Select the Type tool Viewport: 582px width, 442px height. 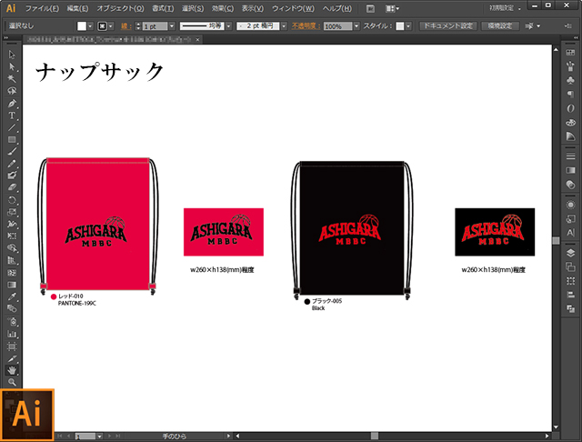pyautogui.click(x=12, y=116)
